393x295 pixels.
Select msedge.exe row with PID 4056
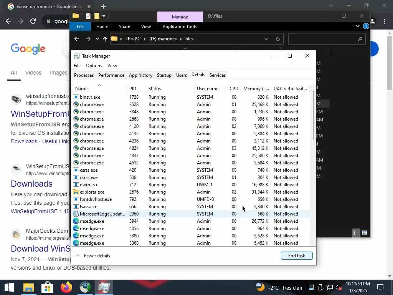tap(191, 228)
